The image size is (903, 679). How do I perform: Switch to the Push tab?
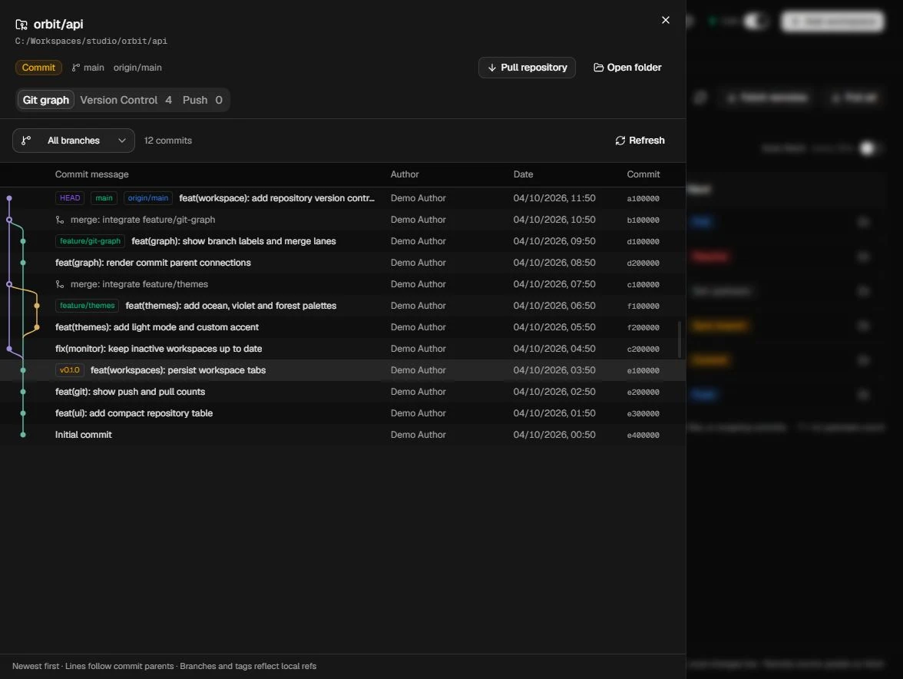pyautogui.click(x=202, y=100)
